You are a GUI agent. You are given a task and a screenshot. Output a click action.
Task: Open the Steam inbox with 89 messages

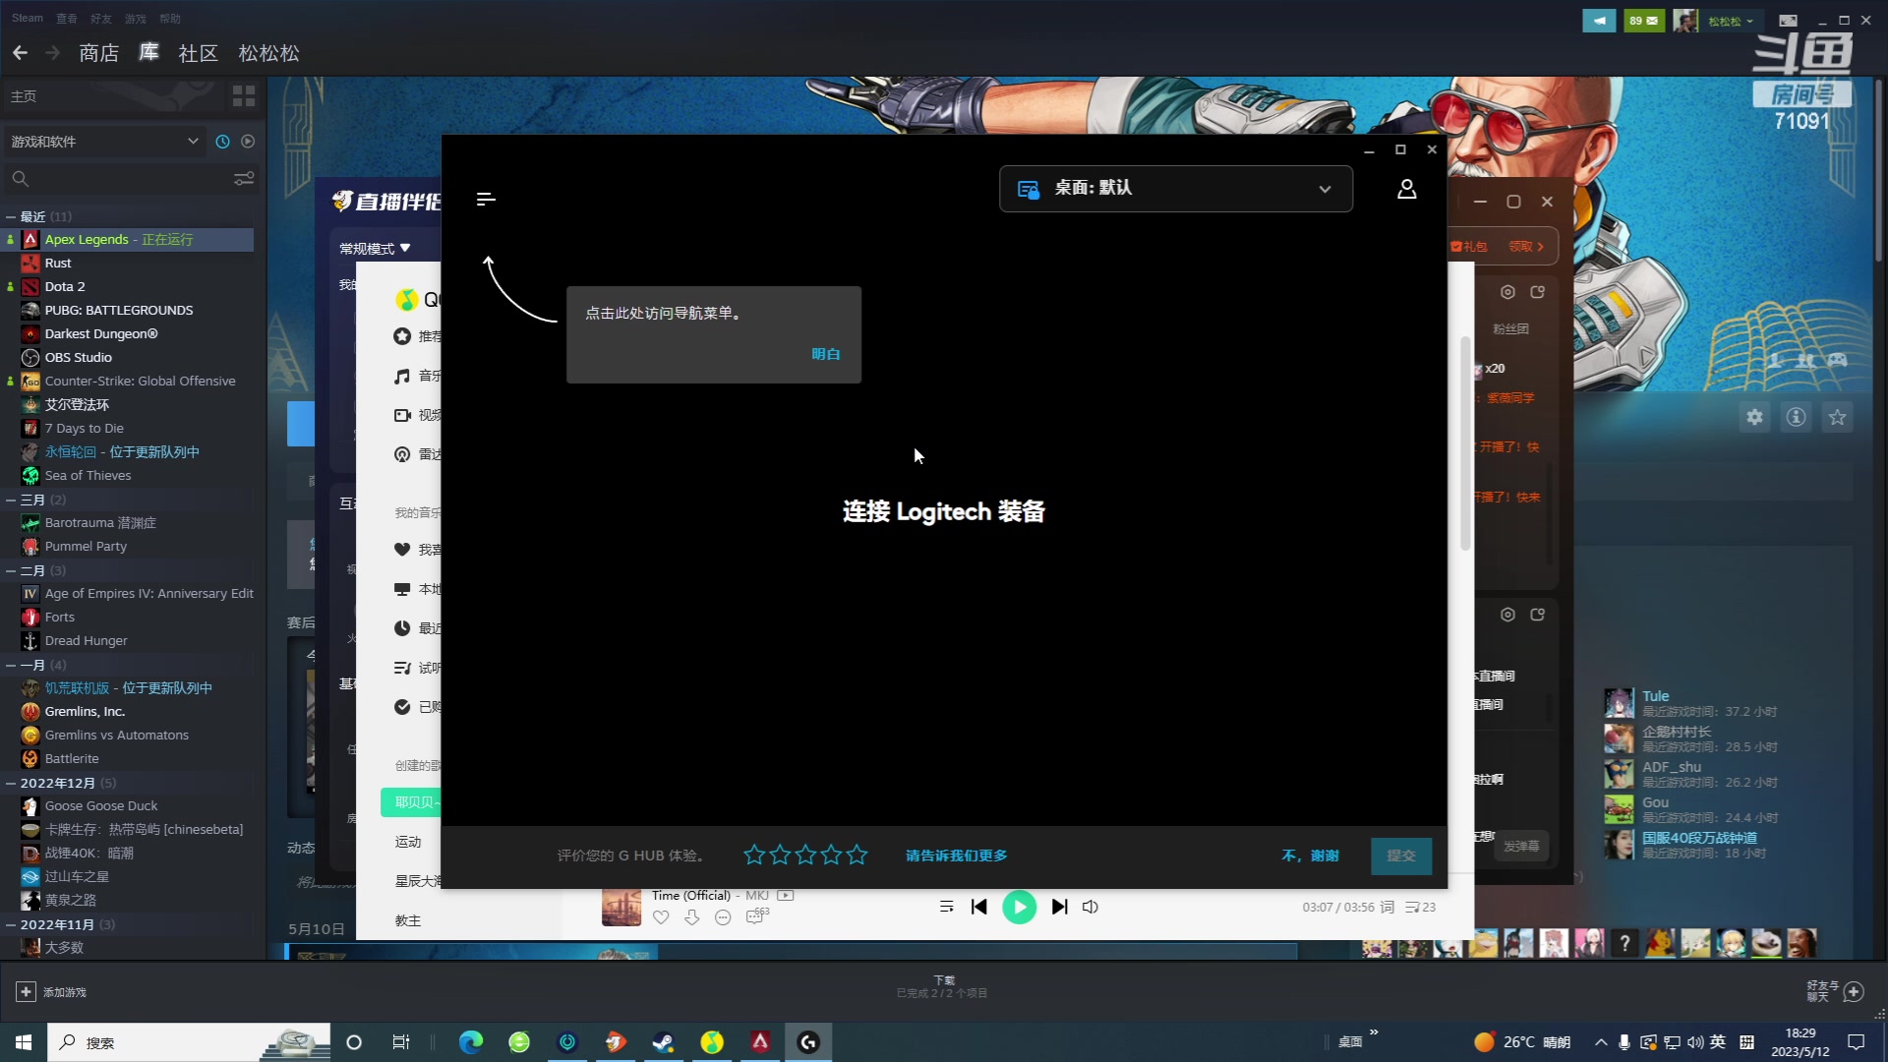point(1643,20)
